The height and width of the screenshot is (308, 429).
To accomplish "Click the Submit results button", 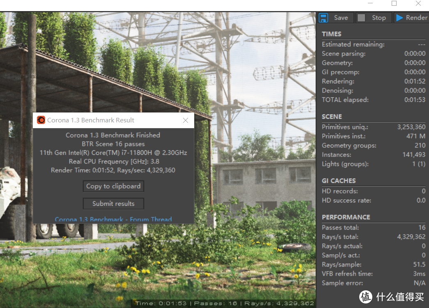I will (113, 204).
